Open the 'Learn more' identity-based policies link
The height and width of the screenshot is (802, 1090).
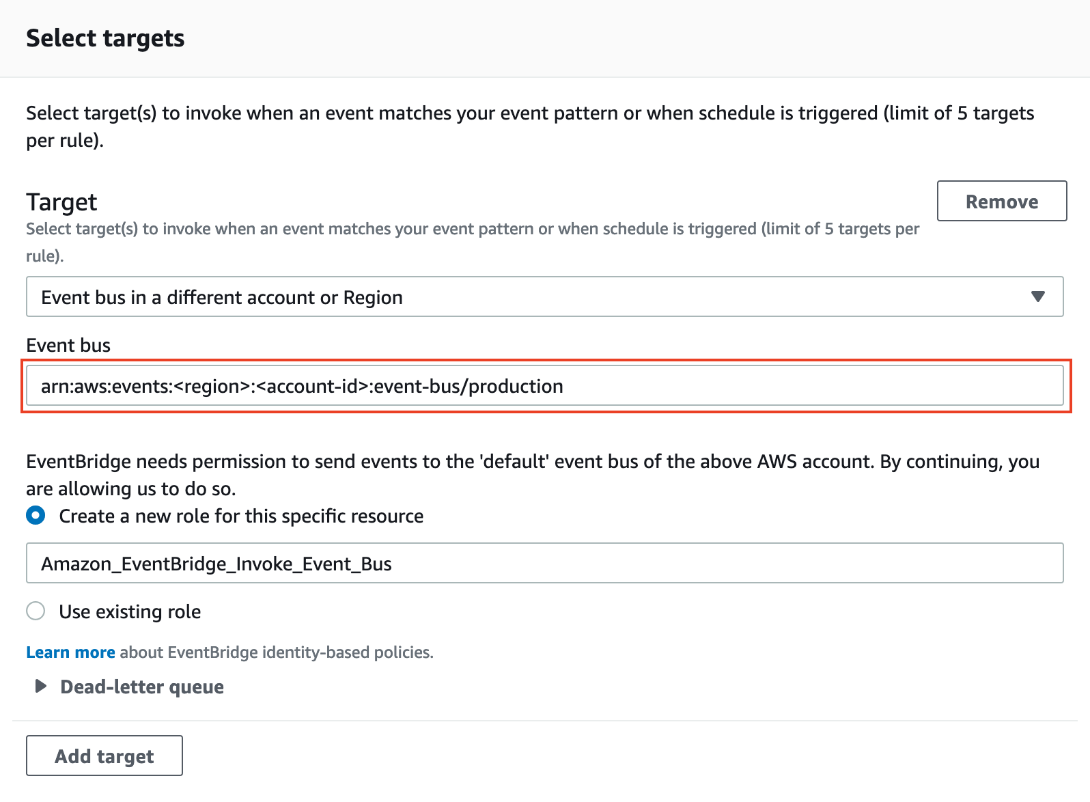pyautogui.click(x=70, y=652)
